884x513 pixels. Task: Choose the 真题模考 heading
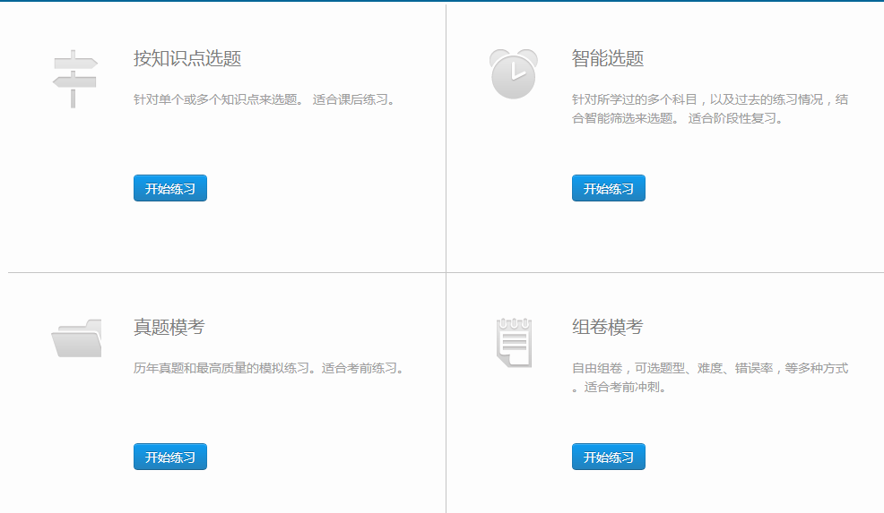[x=169, y=328]
